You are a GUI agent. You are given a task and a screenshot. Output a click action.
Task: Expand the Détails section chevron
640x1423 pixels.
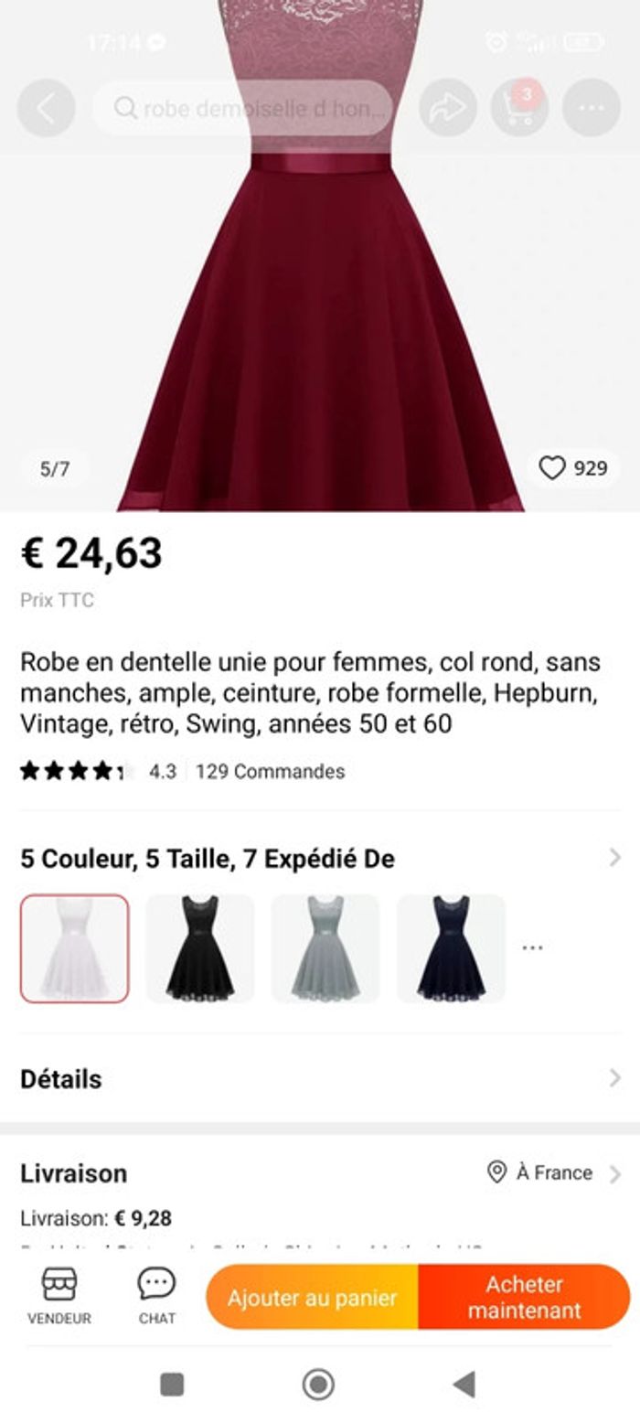click(x=614, y=1078)
